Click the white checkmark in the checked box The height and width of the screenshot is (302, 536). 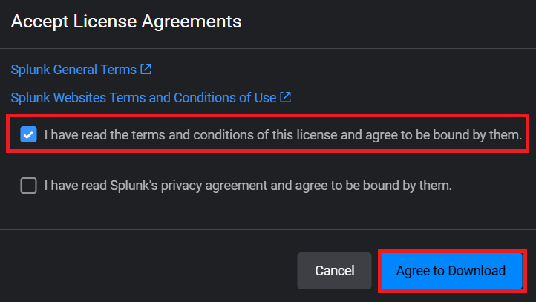click(x=29, y=135)
